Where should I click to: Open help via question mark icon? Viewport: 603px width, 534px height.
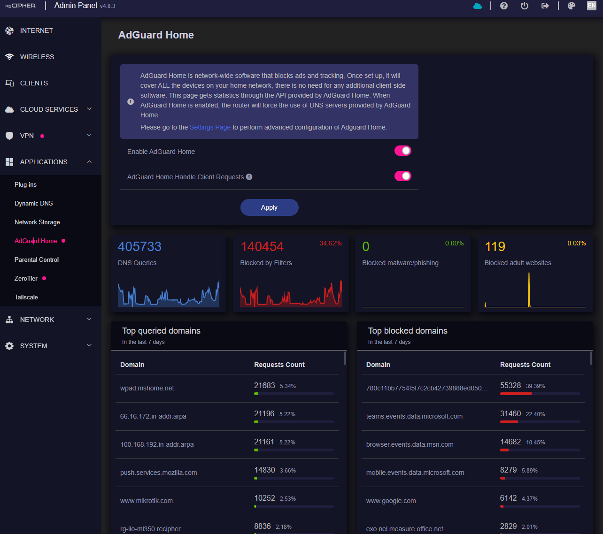(504, 6)
